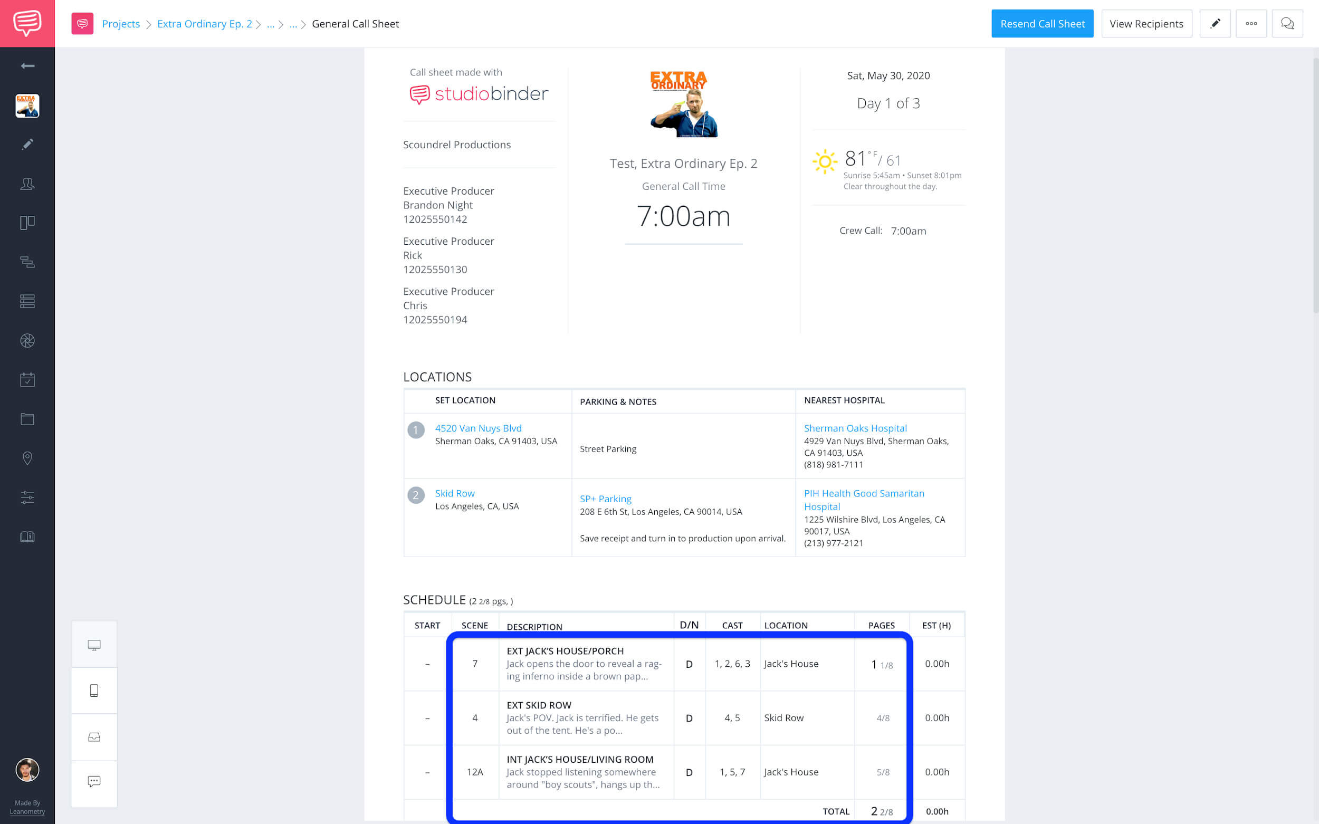The image size is (1319, 824).
Task: Click the Resend Call Sheet button
Action: coord(1042,23)
